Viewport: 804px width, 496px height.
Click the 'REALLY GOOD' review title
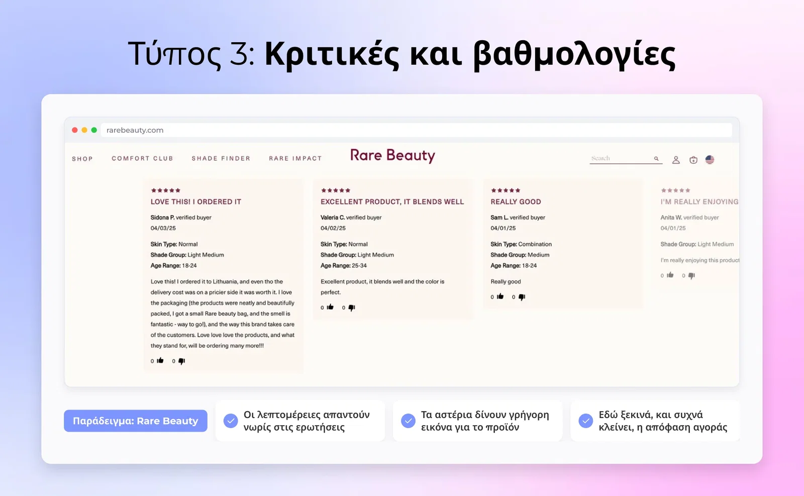point(516,202)
